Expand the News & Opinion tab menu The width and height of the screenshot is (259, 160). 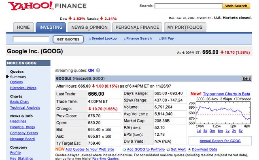pyautogui.click(x=89, y=31)
